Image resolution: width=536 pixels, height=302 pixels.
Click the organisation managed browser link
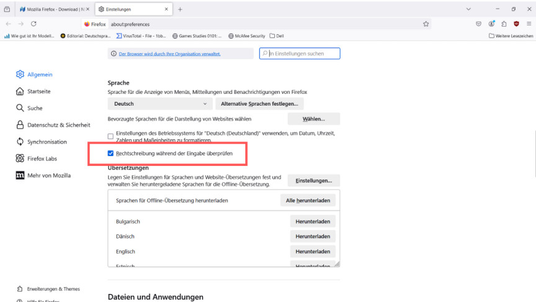(x=169, y=54)
